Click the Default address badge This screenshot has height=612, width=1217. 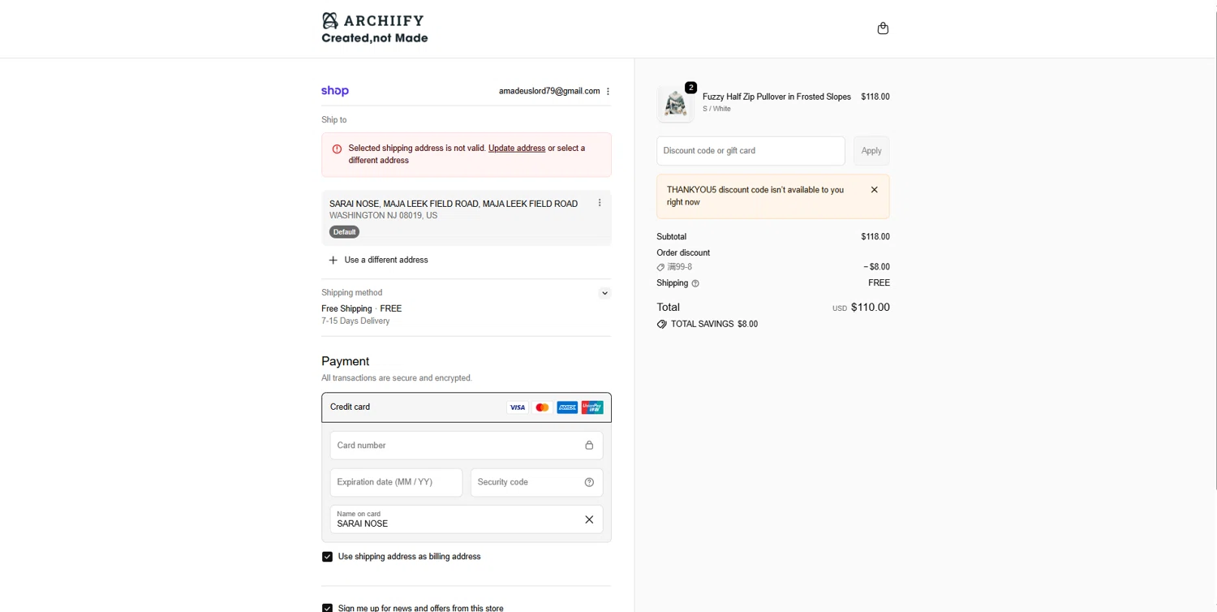click(x=344, y=232)
